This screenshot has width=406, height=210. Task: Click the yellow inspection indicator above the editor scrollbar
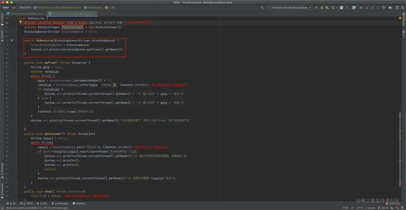(400, 18)
